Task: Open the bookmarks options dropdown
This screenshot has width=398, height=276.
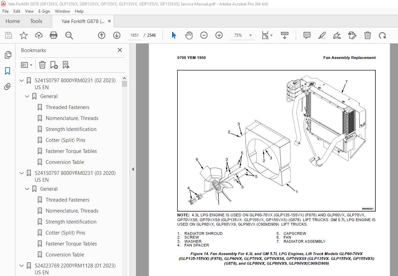Action: (27, 65)
